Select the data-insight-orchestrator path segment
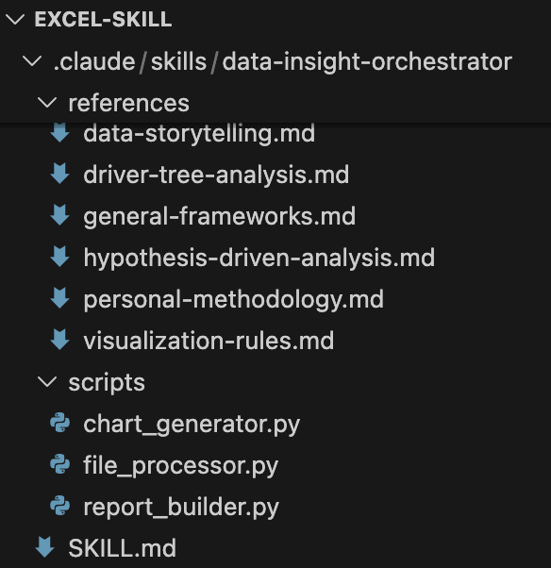 pyautogui.click(x=367, y=61)
